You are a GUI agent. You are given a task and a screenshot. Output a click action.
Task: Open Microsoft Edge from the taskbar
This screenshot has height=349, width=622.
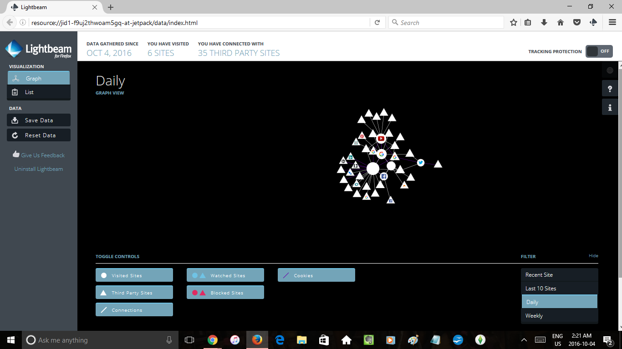[280, 340]
